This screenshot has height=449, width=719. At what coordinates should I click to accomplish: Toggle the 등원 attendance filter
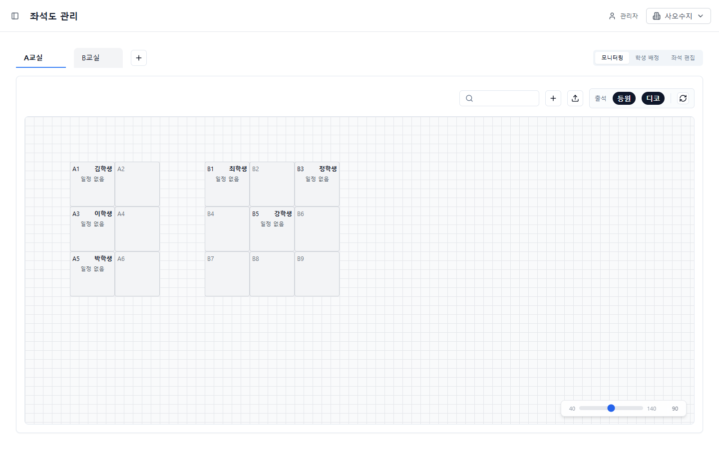tap(624, 98)
